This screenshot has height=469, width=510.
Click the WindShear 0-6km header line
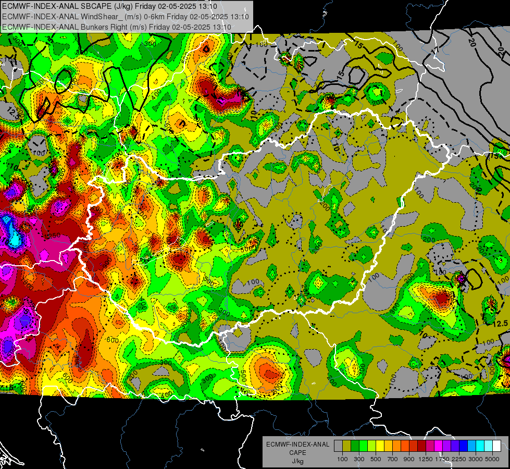tap(125, 17)
